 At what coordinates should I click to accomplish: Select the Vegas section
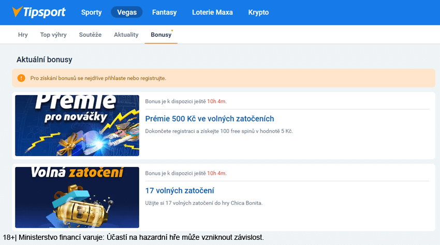(x=127, y=12)
